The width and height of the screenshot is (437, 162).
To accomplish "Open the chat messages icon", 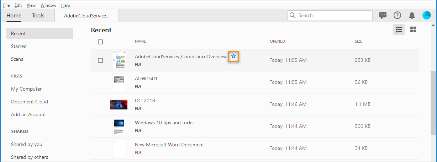I will pos(383,15).
